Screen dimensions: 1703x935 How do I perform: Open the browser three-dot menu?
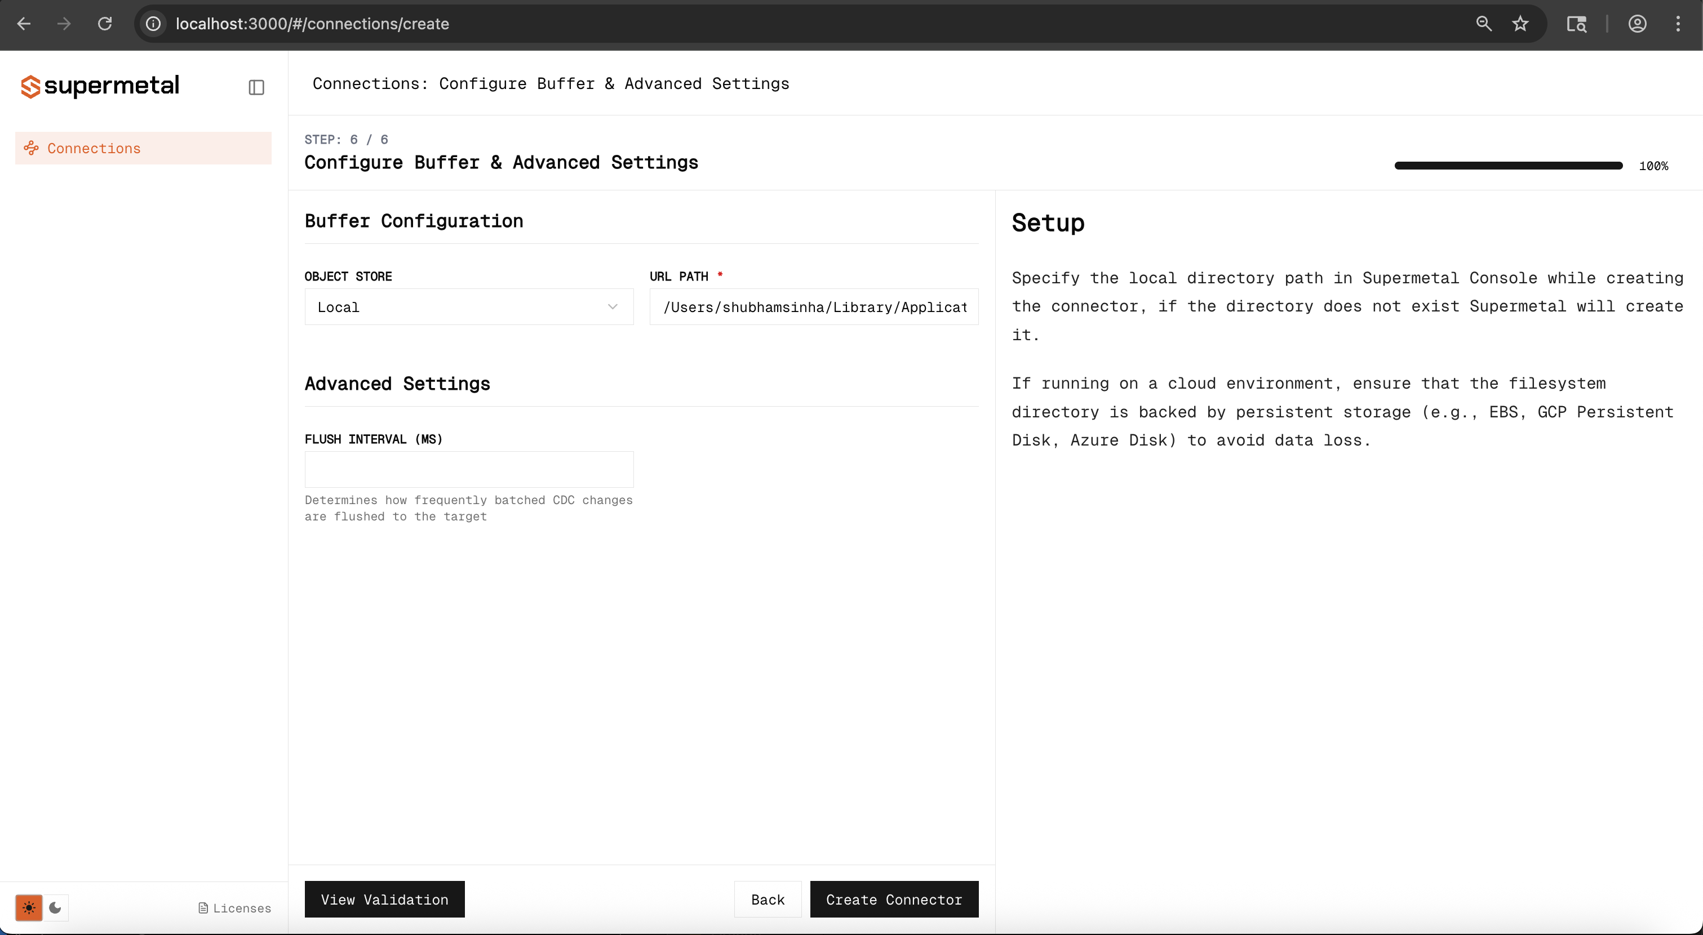tap(1679, 24)
